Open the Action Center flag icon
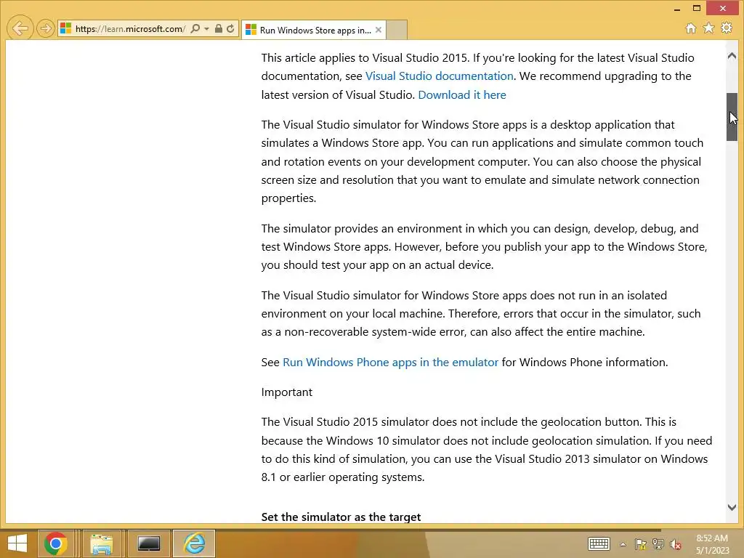Screen dimensions: 744x558 click(x=641, y=544)
